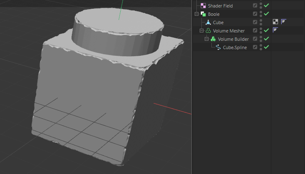
Task: Collapse the Volume Mesher children
Action: [x=202, y=31]
